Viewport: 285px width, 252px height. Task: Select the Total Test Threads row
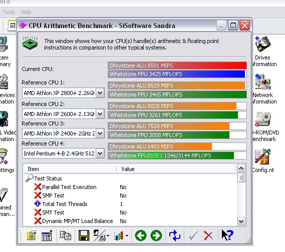(x=130, y=204)
